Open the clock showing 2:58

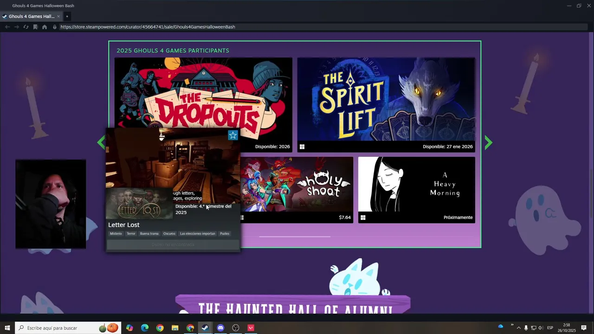pos(566,328)
